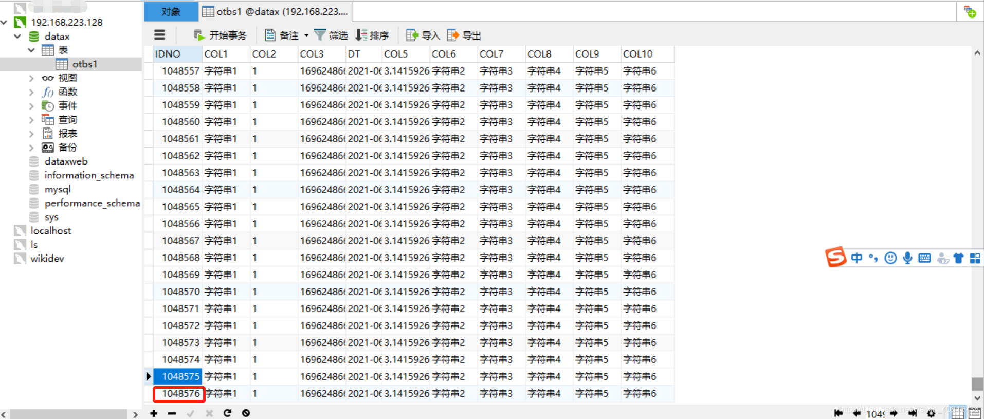Collapse the 192.168.223.128 connection node

pyautogui.click(x=5, y=22)
